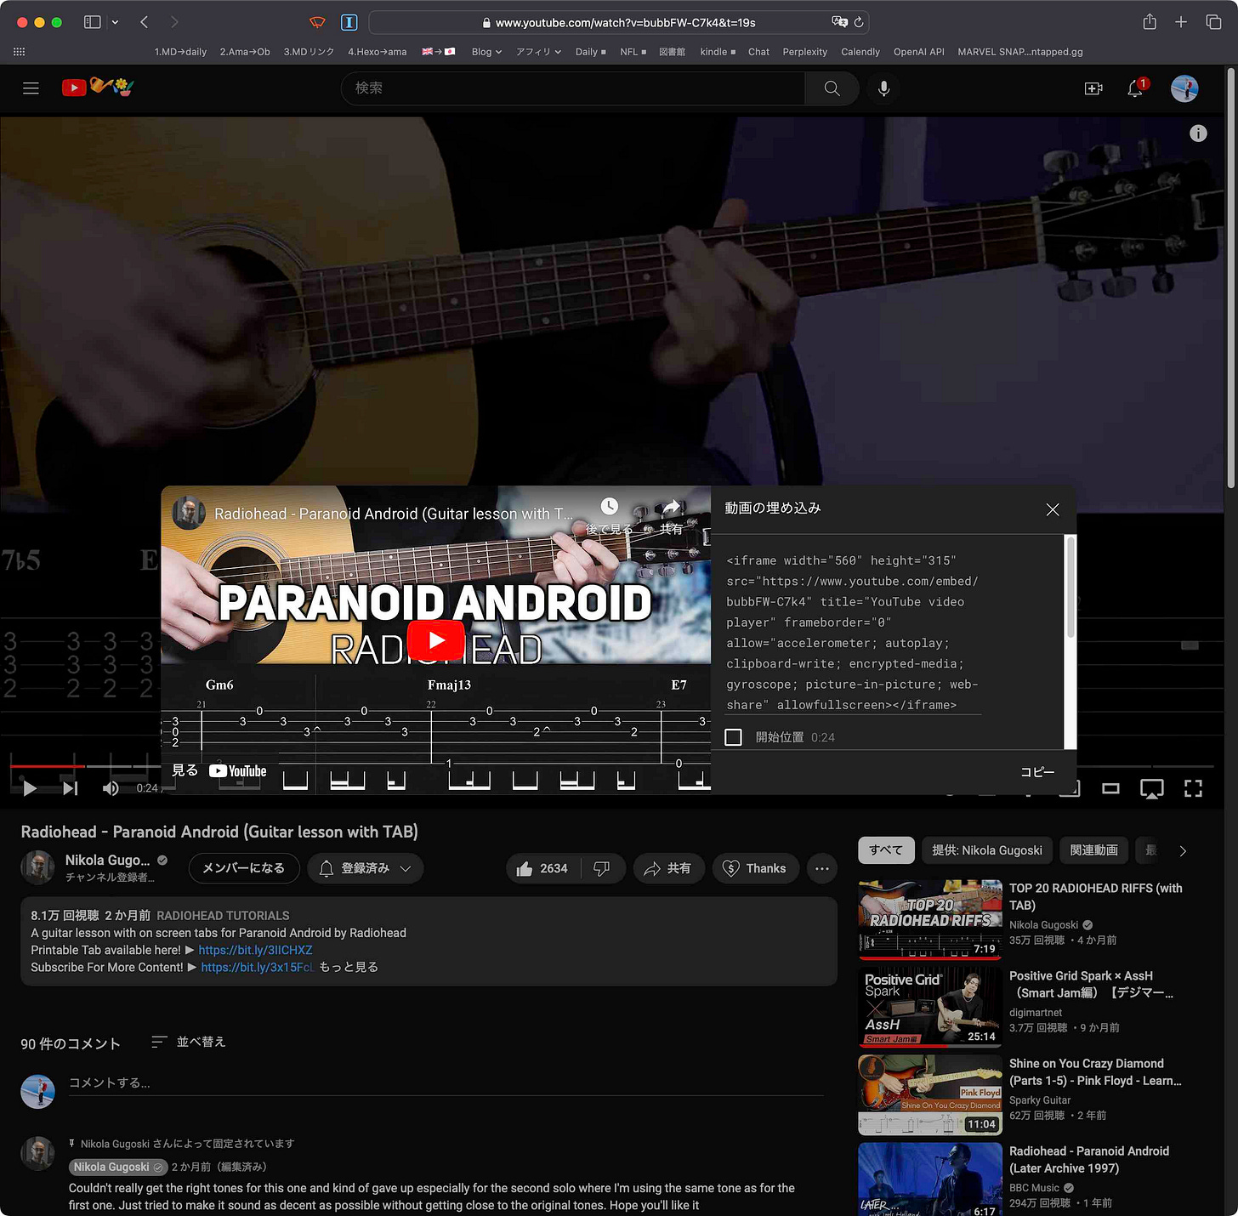Select the 関連動画 chip
Viewport: 1238px width, 1216px height.
(x=1093, y=850)
